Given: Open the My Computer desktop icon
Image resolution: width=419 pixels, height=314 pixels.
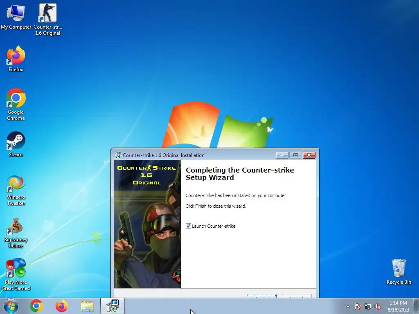Looking at the screenshot, I should click(16, 16).
